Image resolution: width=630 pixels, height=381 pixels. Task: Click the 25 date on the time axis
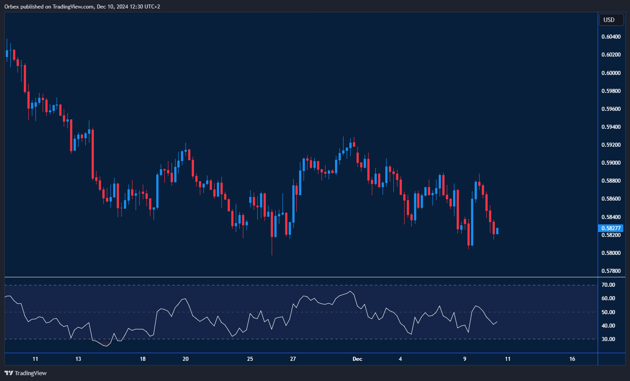[250, 359]
